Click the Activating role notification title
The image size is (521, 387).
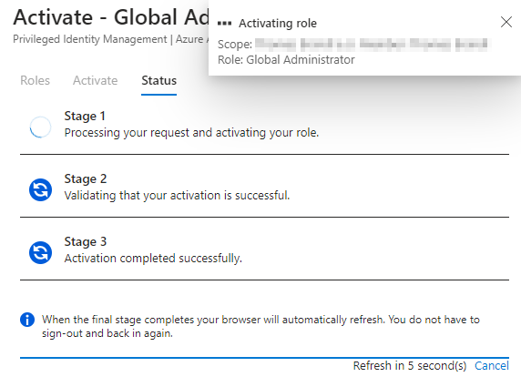pyautogui.click(x=278, y=24)
